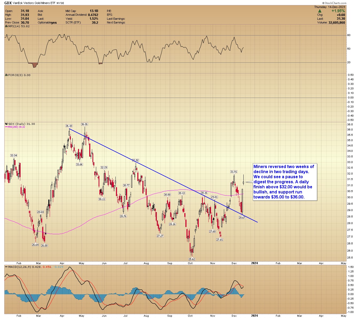
Task: Click the Low price 31.04
Action: [x=25, y=19]
